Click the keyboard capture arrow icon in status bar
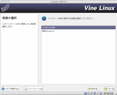Image resolution: width=117 pixels, height=95 pixels. pyautogui.click(x=108, y=93)
